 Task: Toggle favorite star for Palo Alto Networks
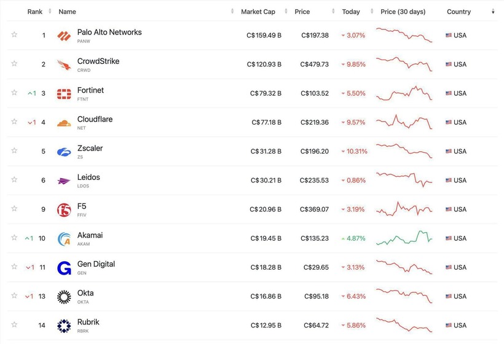pos(14,35)
